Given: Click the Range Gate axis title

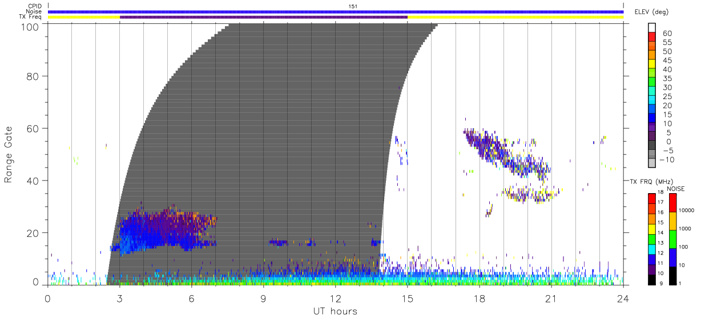Looking at the screenshot, I should [9, 154].
